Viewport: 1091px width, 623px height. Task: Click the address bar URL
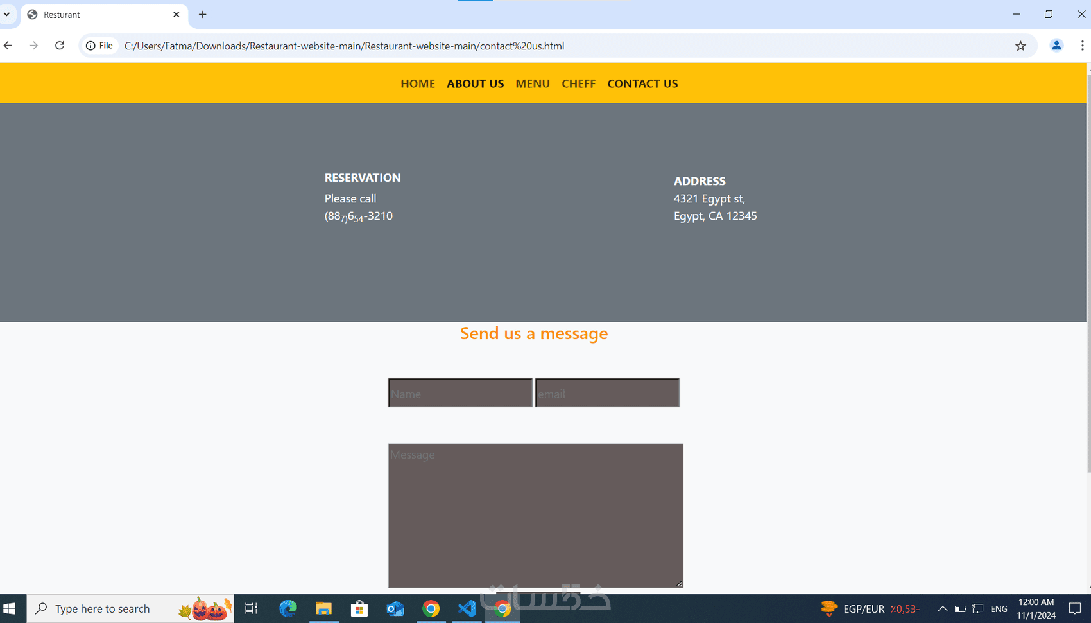[344, 46]
